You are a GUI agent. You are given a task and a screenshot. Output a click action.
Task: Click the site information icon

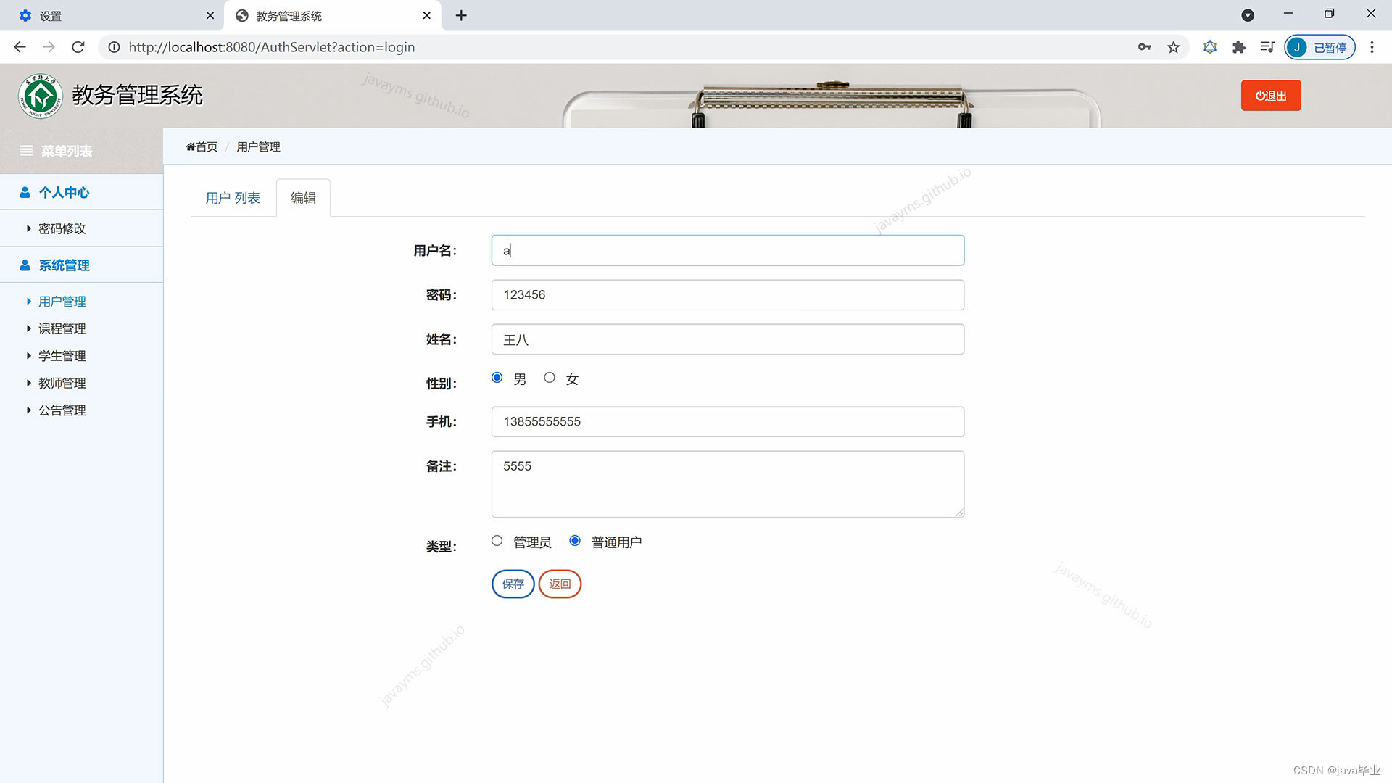tap(114, 47)
